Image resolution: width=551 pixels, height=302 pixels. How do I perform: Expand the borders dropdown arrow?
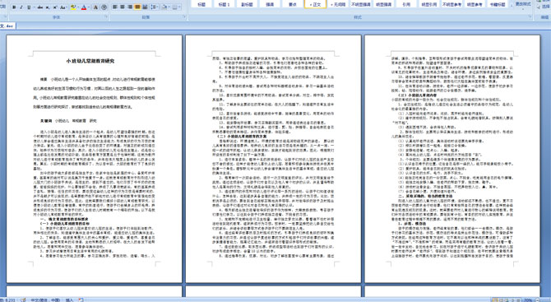click(x=179, y=7)
